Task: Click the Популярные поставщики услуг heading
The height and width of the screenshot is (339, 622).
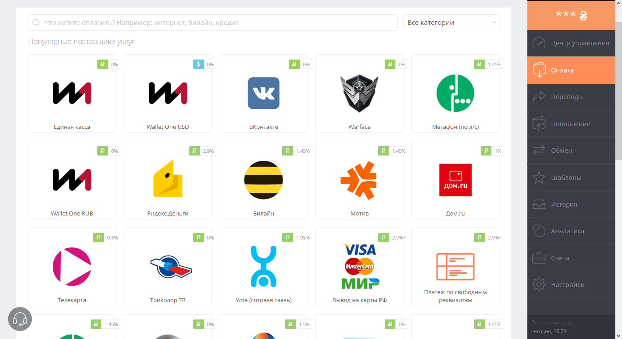Action: coord(81,42)
